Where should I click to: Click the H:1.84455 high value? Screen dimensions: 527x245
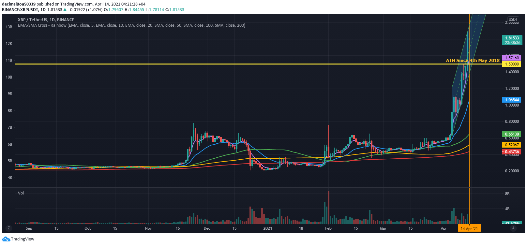(134, 10)
